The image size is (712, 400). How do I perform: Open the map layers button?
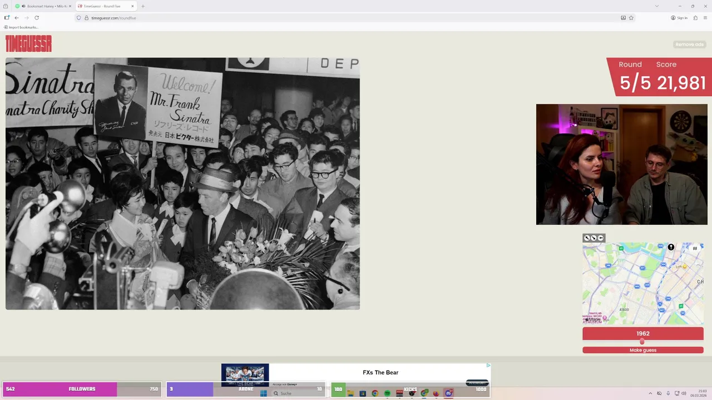[695, 248]
